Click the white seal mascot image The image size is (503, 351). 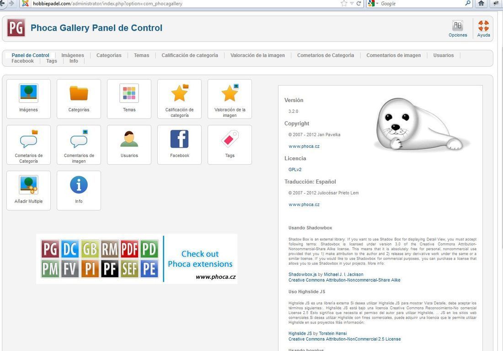[422, 124]
